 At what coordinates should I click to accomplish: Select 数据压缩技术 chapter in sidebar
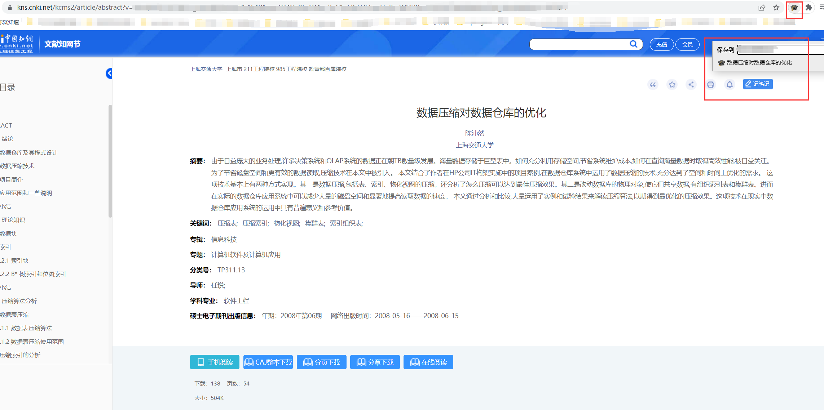pyautogui.click(x=17, y=166)
